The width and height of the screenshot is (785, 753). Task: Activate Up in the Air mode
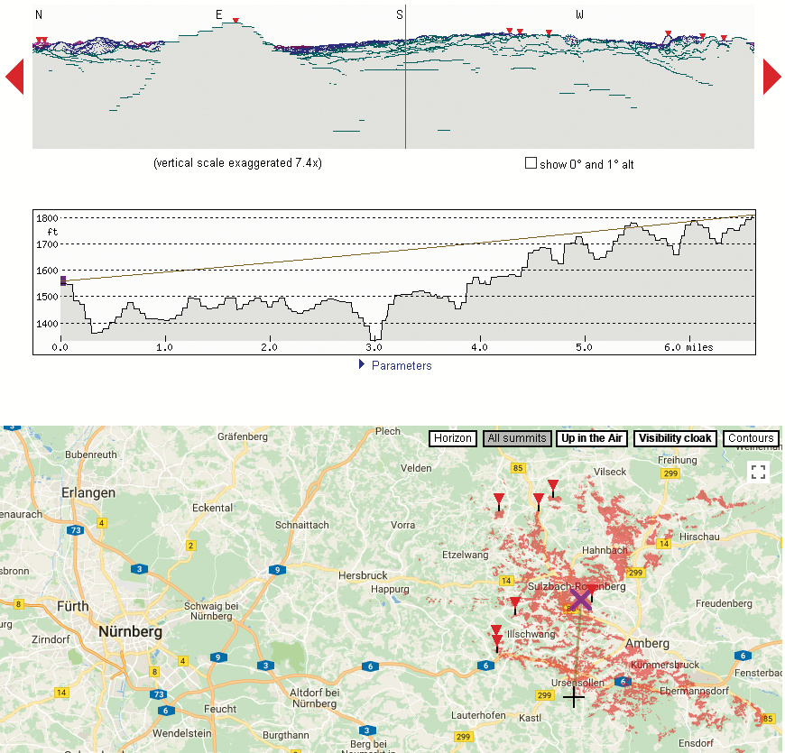[x=592, y=438]
